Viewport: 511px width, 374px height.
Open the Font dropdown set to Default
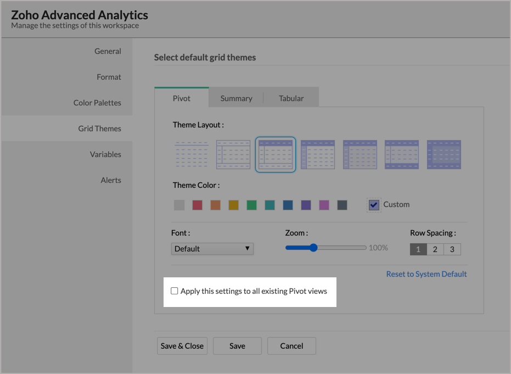coord(212,249)
